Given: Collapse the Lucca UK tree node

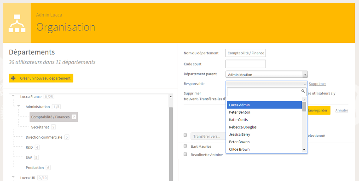Looking at the screenshot, I should [x=13, y=177].
